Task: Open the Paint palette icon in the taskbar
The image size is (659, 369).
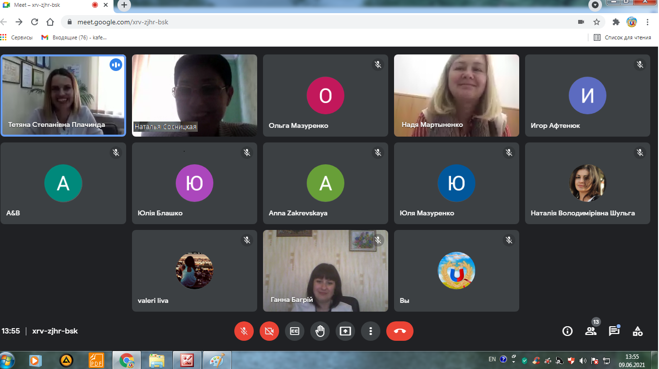Action: (x=217, y=361)
